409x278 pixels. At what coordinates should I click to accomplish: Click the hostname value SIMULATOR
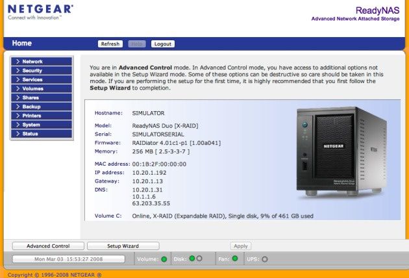[148, 113]
